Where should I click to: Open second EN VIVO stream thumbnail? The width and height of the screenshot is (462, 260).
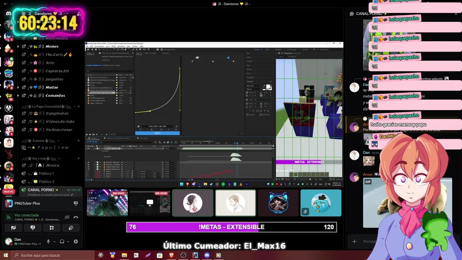(150, 203)
